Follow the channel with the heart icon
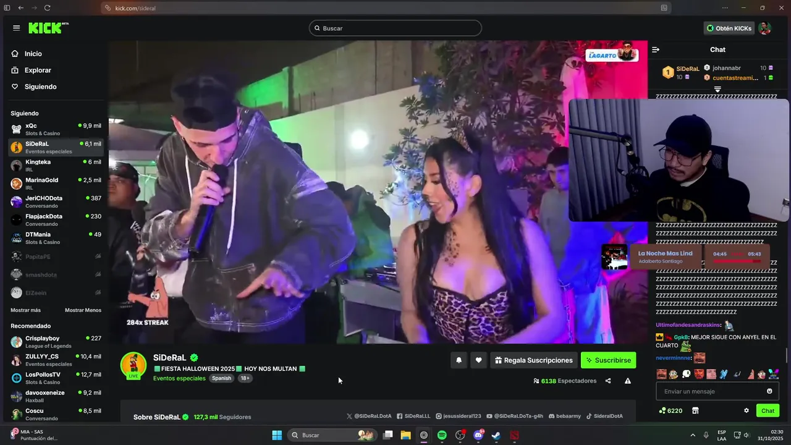Viewport: 791px width, 445px height. click(478, 360)
